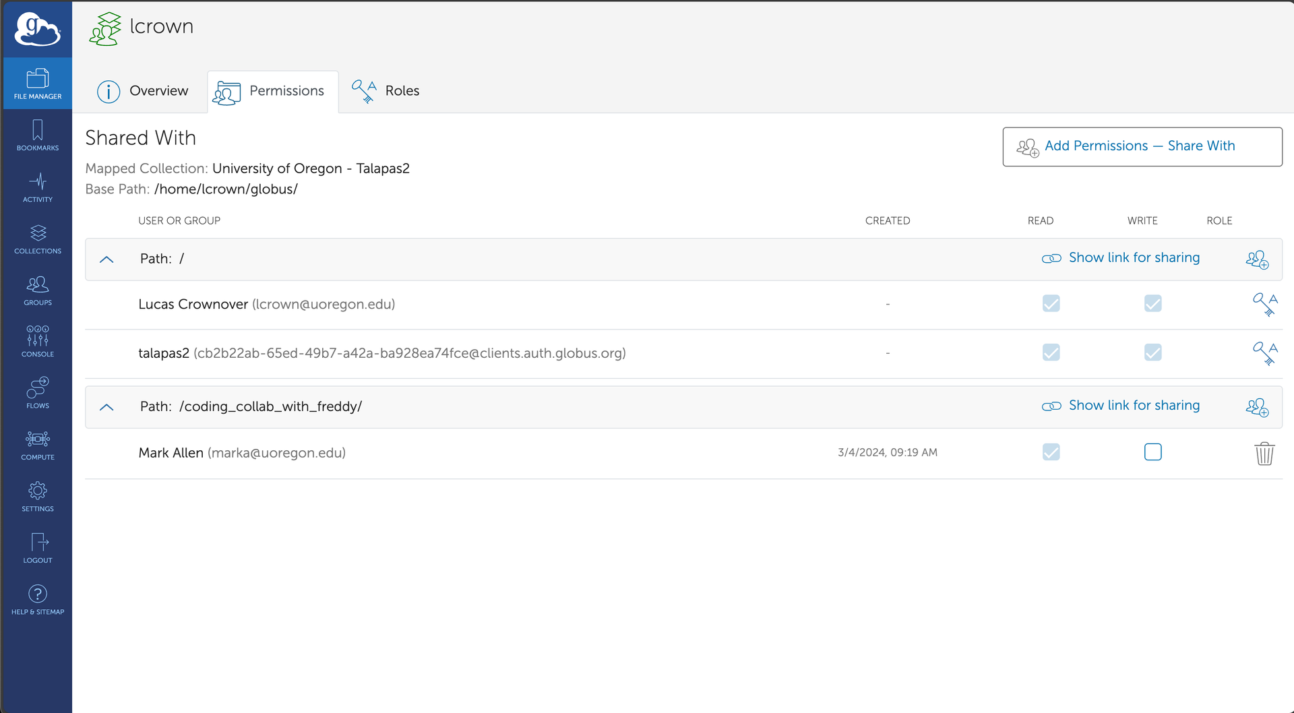This screenshot has width=1294, height=713.
Task: Show link for sharing Path /
Action: (x=1134, y=257)
